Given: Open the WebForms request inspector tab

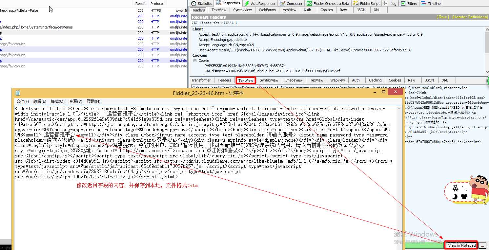Looking at the screenshot, I should pyautogui.click(x=267, y=10).
